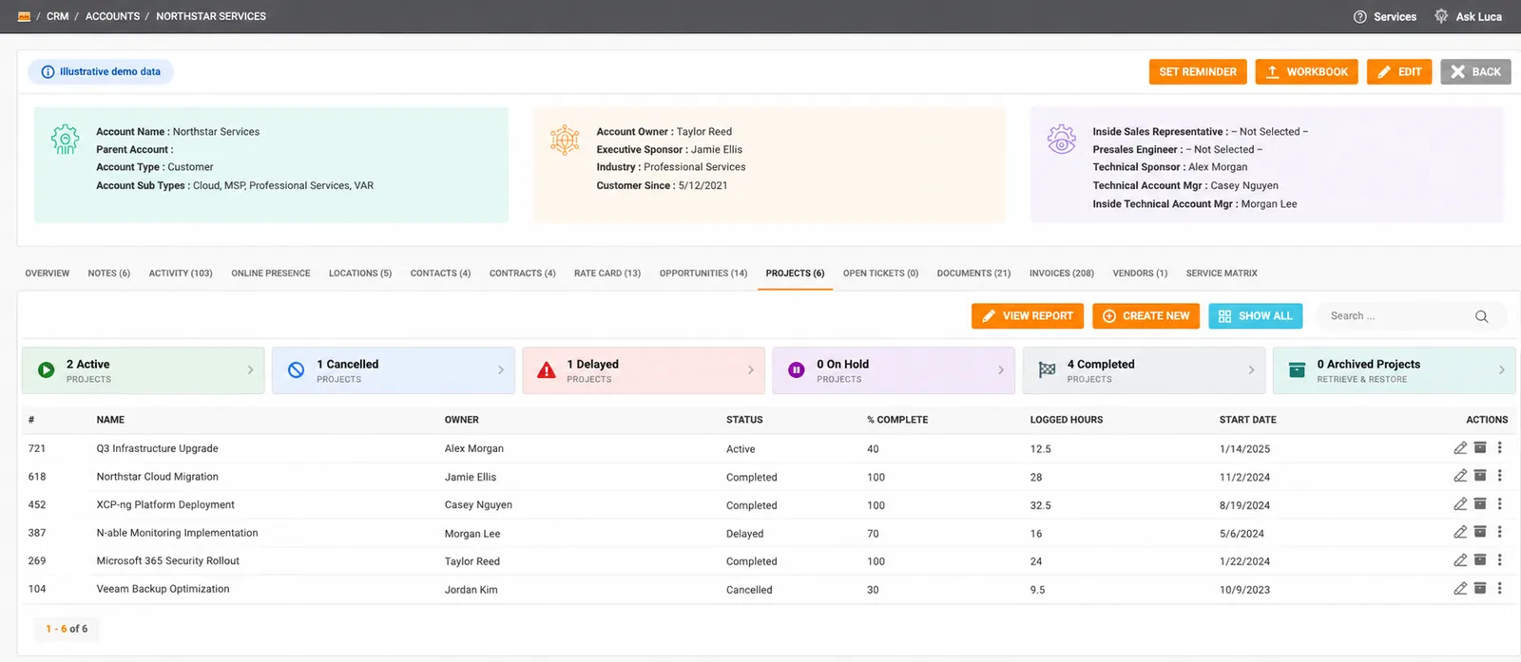Viewport: 1521px width, 662px height.
Task: Archive XCP-ng Platform Deployment project
Action: [x=1480, y=504]
